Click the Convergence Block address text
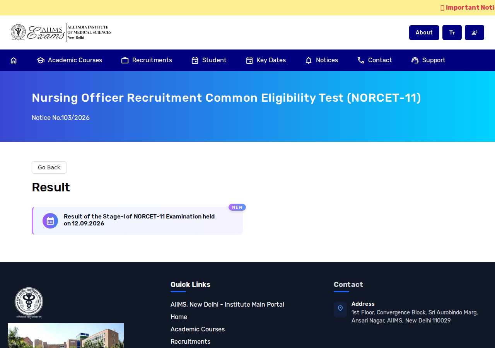 click(415, 317)
